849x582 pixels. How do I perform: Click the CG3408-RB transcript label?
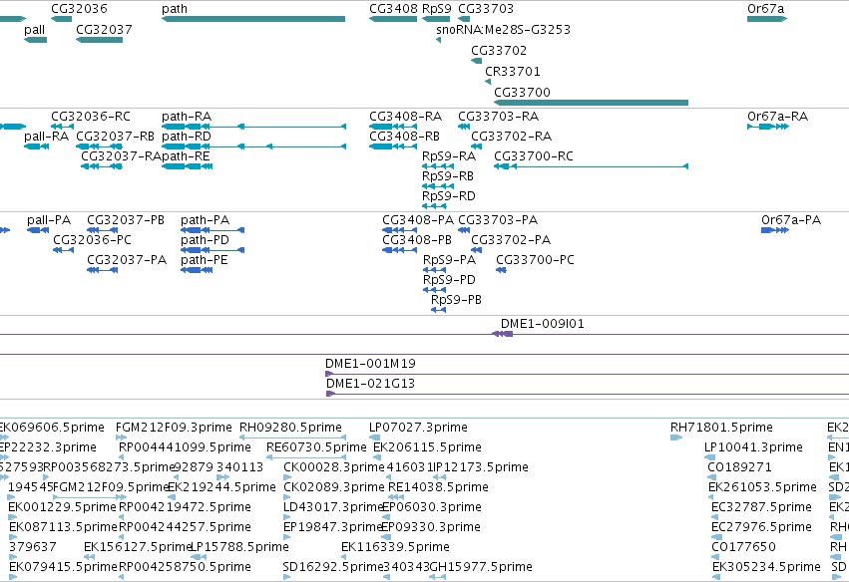[x=404, y=137]
